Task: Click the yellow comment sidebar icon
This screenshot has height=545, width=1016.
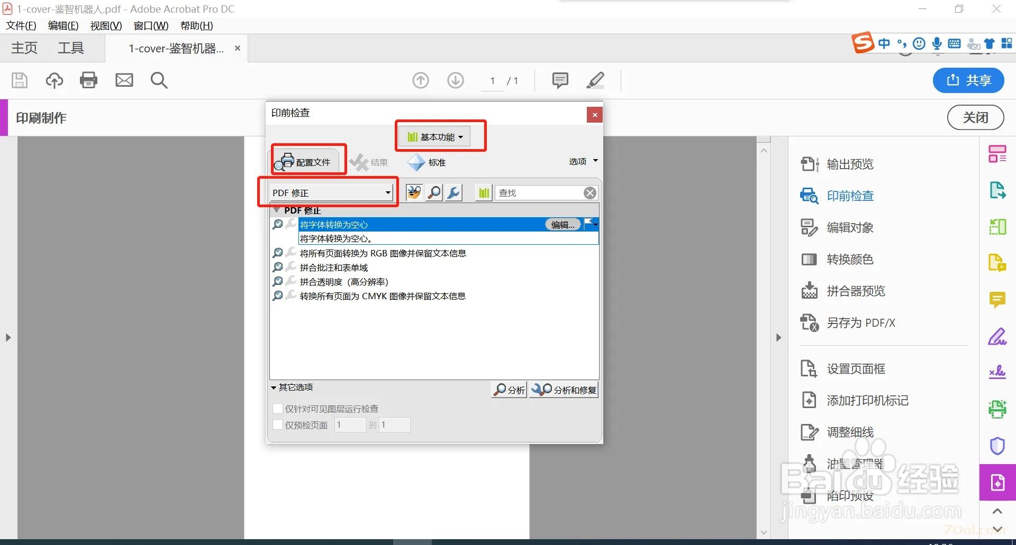Action: (x=997, y=300)
